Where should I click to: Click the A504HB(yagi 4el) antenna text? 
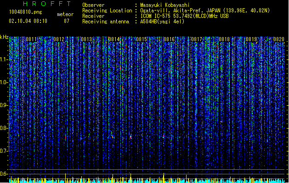pyautogui.click(x=162, y=22)
